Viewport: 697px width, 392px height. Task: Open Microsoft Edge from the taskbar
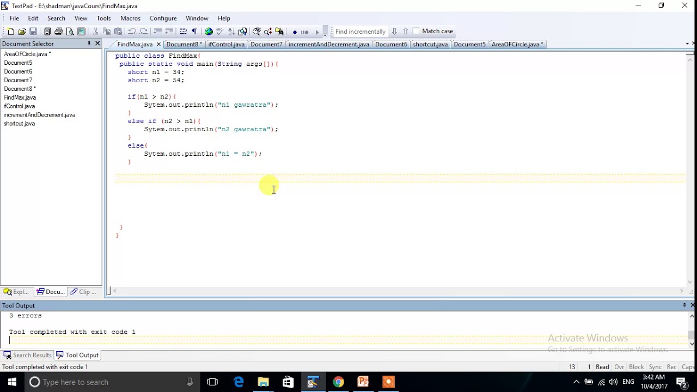point(239,382)
